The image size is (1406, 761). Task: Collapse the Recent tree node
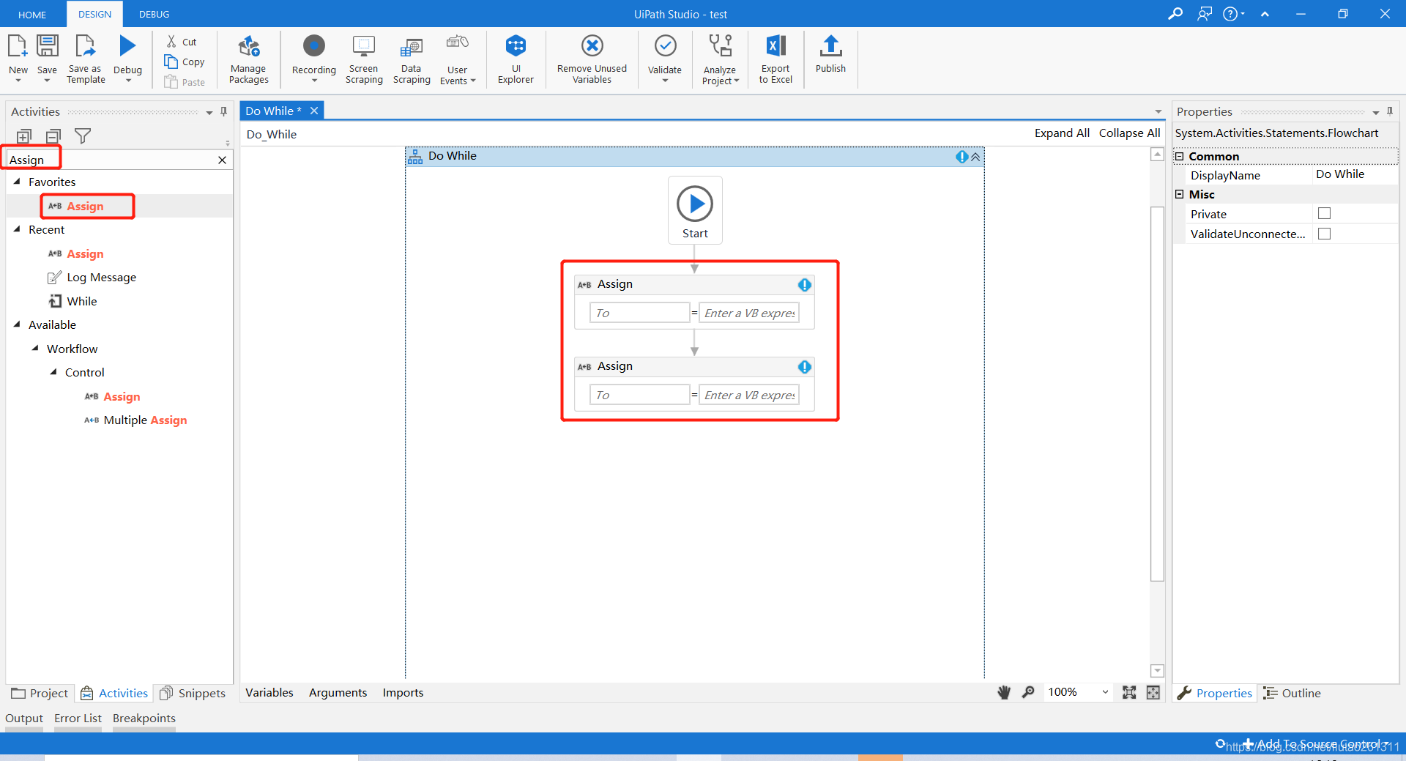pyautogui.click(x=17, y=229)
